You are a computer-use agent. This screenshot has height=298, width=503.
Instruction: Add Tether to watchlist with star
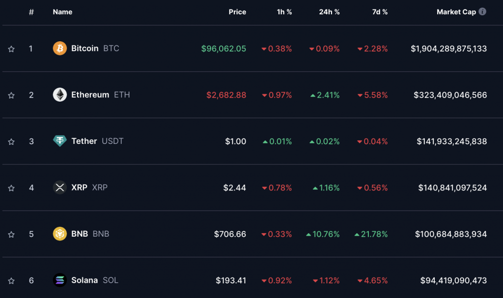coord(11,141)
